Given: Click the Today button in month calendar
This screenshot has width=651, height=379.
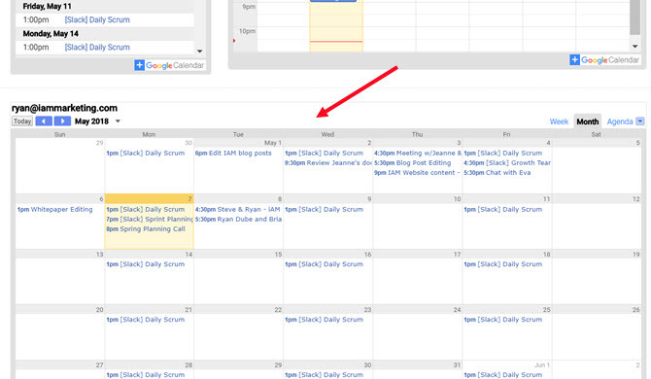Looking at the screenshot, I should (22, 121).
